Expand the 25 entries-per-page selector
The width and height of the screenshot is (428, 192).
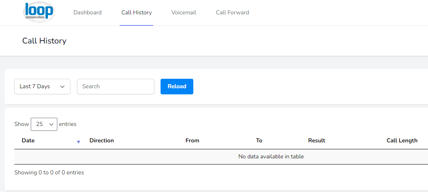pyautogui.click(x=44, y=124)
